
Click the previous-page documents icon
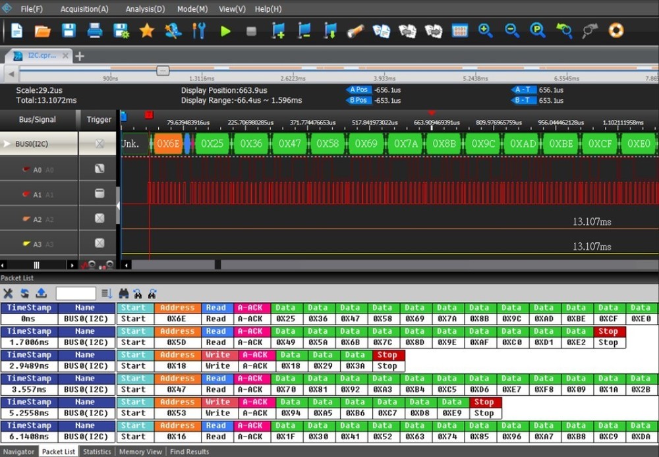click(x=407, y=31)
